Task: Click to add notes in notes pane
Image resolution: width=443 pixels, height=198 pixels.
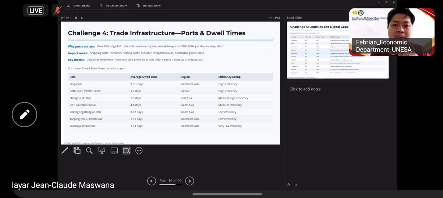Action: tap(305, 89)
